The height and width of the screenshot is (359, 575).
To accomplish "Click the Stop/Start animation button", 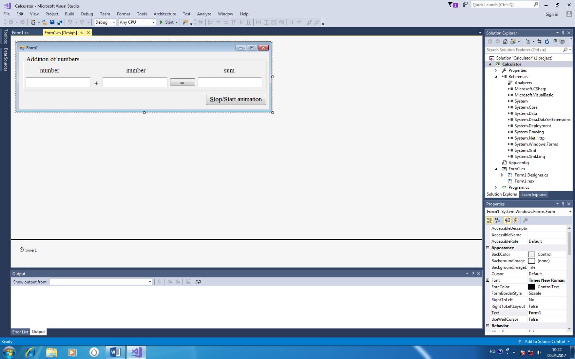I will point(236,99).
